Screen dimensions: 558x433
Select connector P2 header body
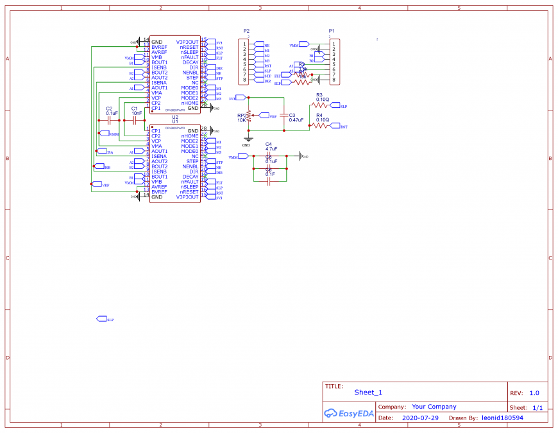(x=244, y=62)
